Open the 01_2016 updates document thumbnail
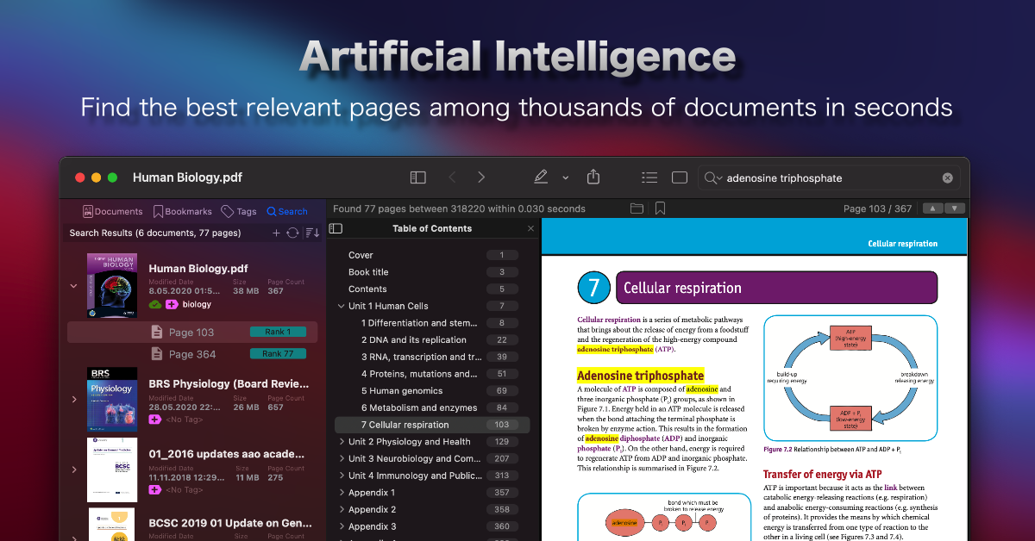 click(112, 470)
